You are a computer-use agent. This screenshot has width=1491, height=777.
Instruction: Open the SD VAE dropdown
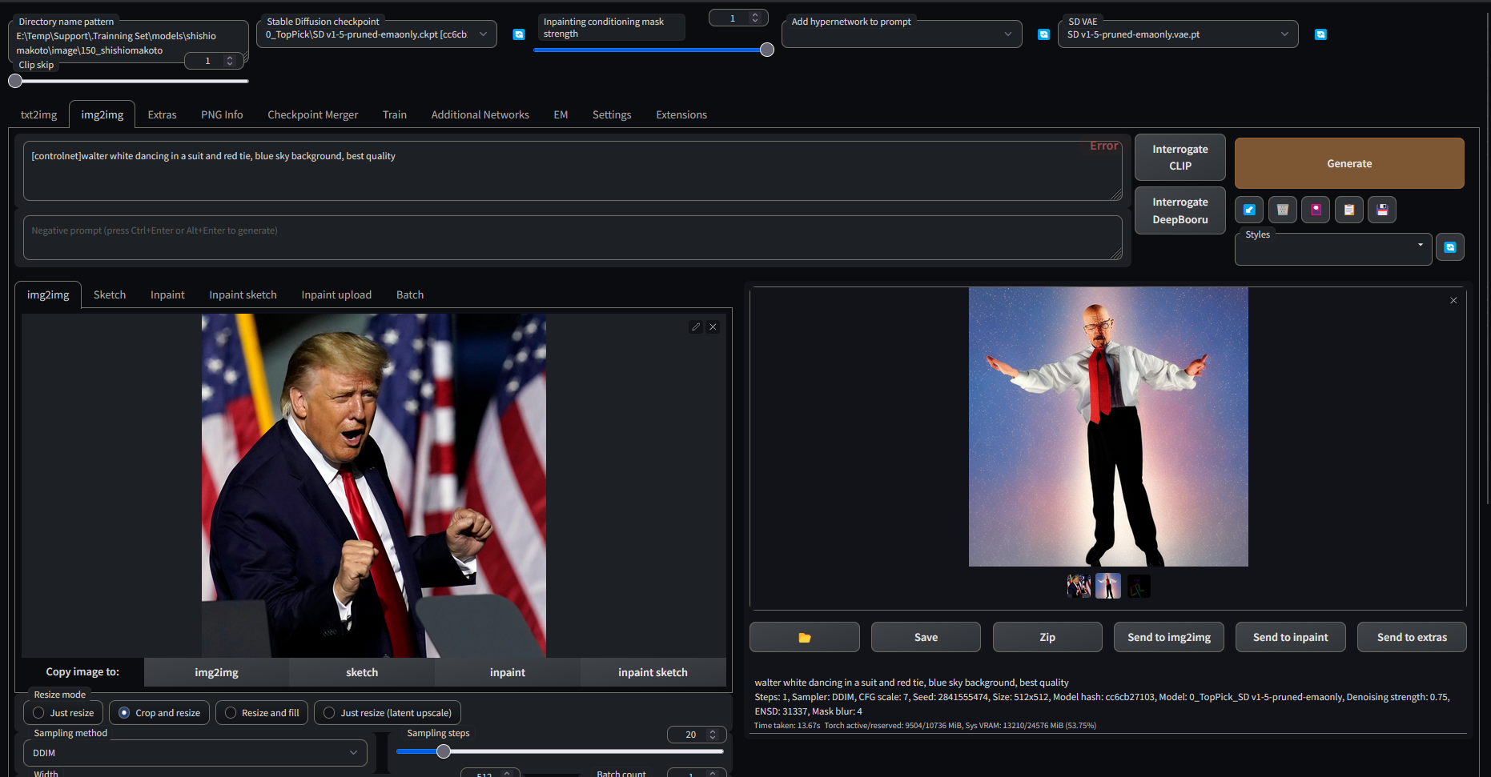pyautogui.click(x=1178, y=34)
